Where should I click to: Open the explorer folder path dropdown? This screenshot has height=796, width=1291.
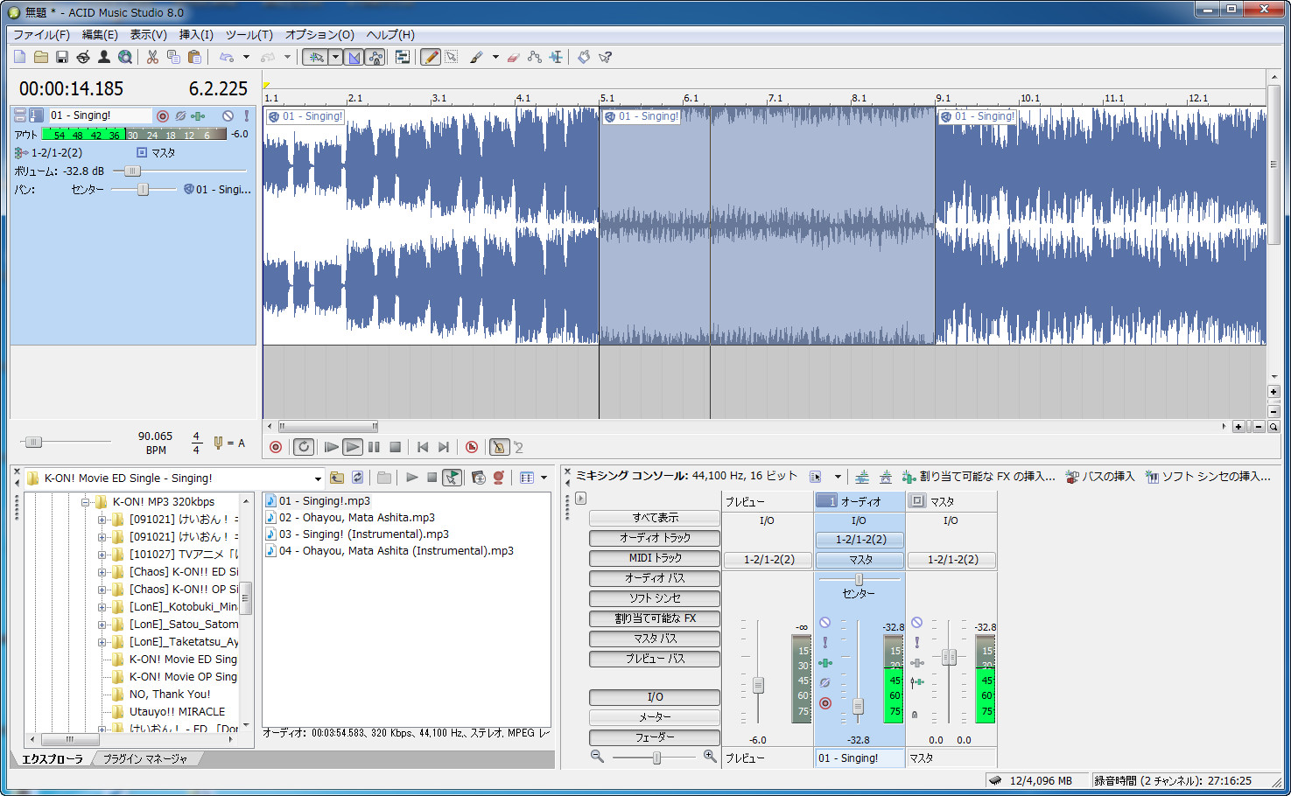click(x=318, y=478)
